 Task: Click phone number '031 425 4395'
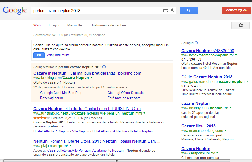[x=191, y=86]
